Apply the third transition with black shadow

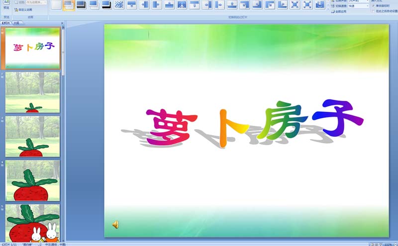pyautogui.click(x=81, y=4)
